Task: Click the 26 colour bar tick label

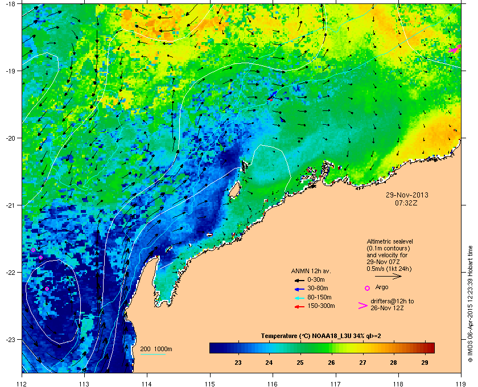Action: click(x=331, y=363)
